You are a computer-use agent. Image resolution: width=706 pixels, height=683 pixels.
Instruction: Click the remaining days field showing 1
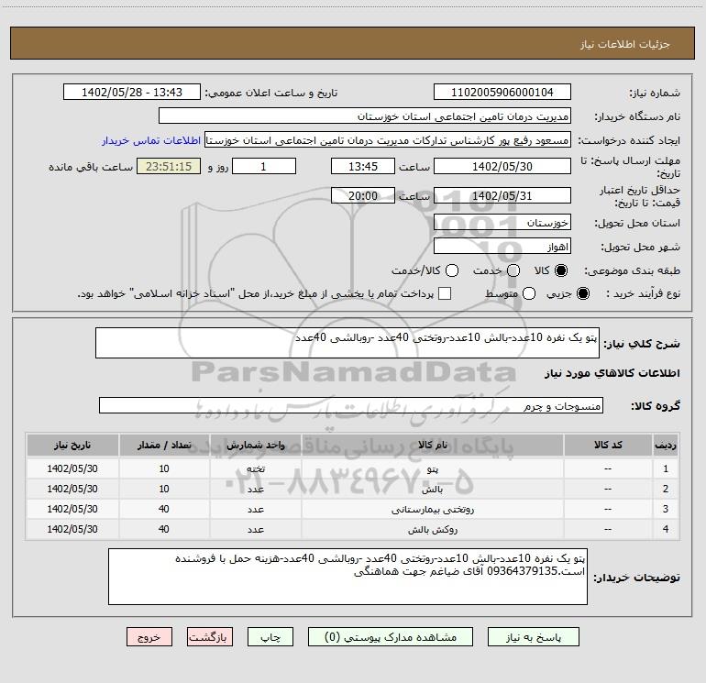point(264,166)
